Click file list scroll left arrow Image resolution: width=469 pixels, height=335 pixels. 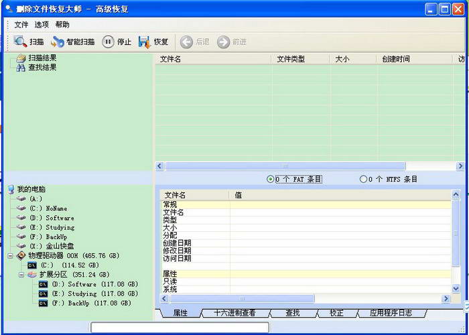(x=159, y=166)
